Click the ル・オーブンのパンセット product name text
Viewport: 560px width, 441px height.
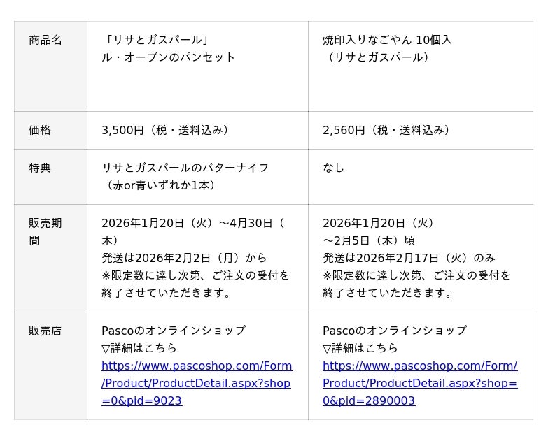pos(168,57)
